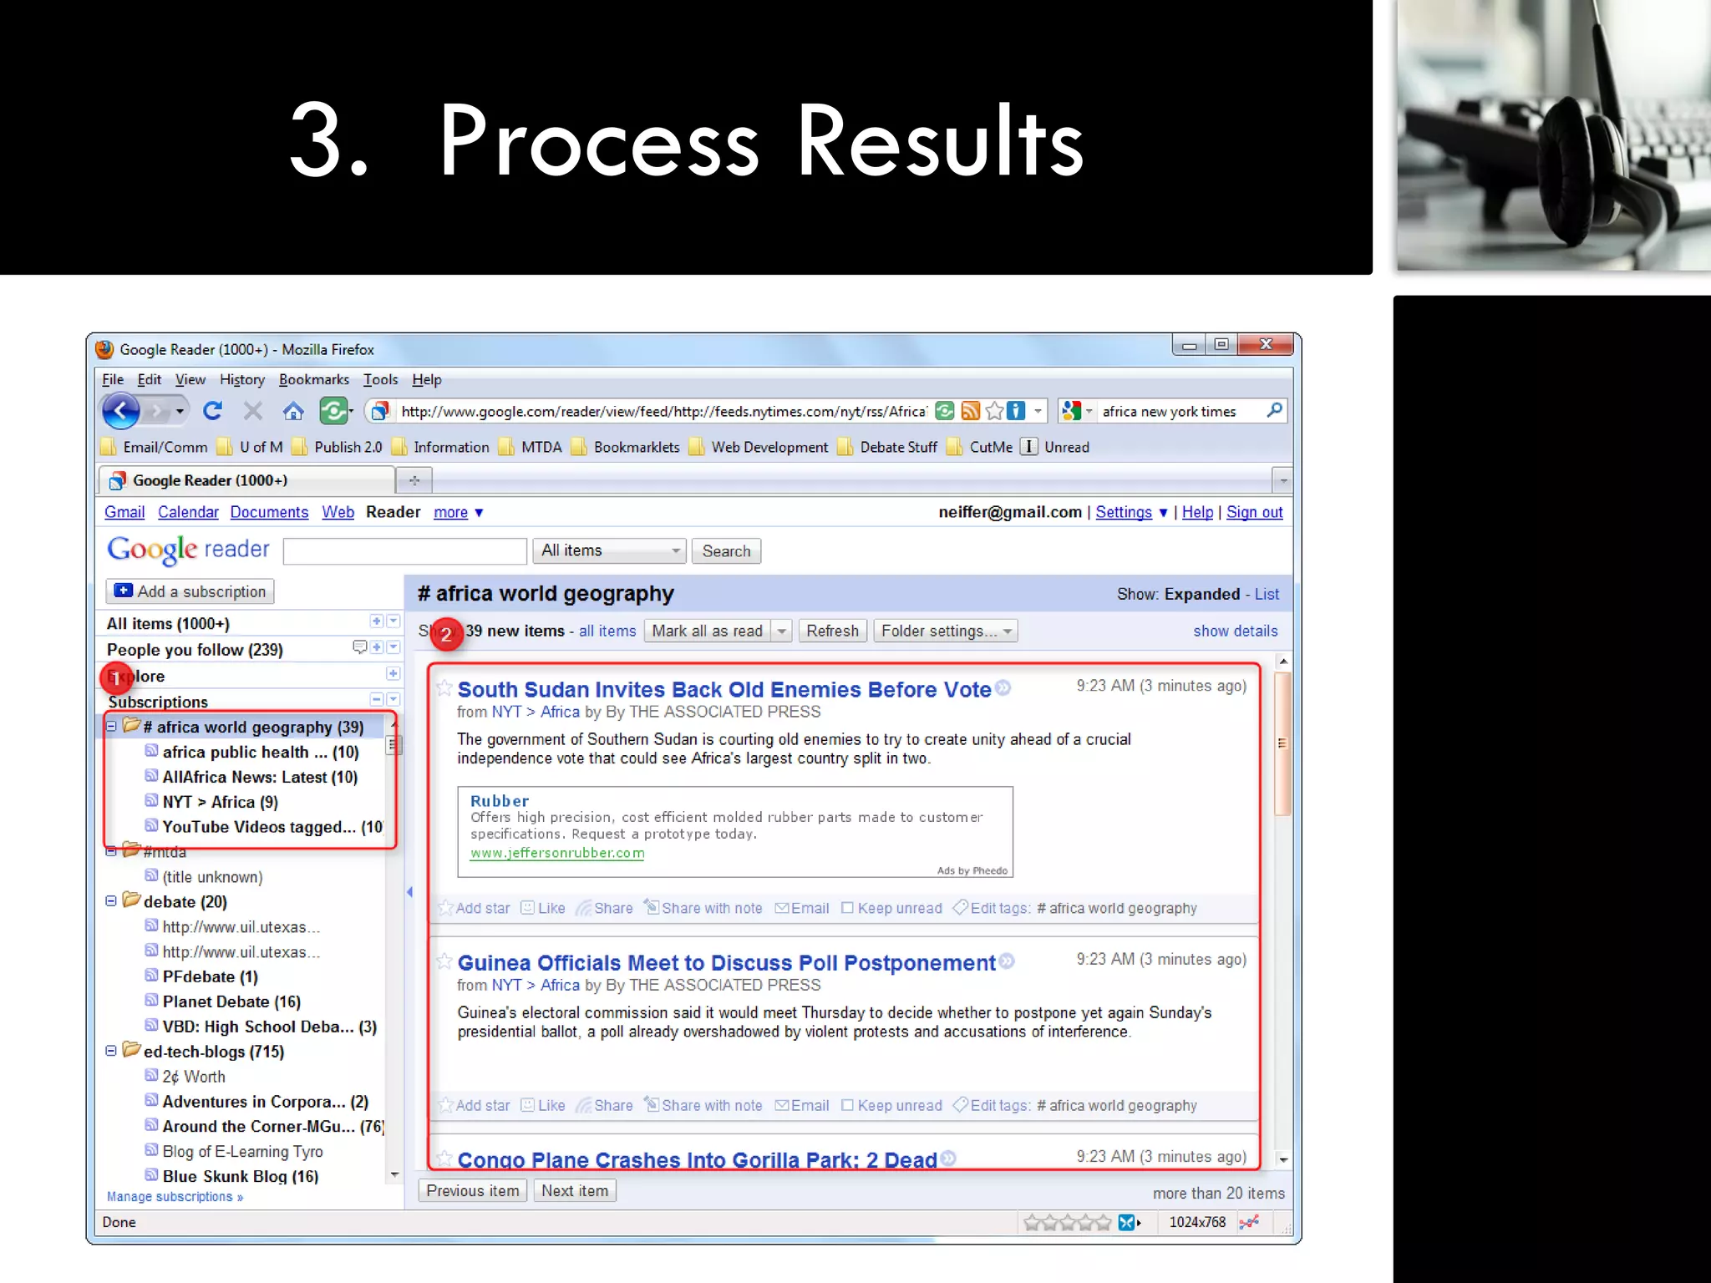Screen dimensions: 1711x1283
Task: Click the URL address bar field
Action: click(663, 411)
